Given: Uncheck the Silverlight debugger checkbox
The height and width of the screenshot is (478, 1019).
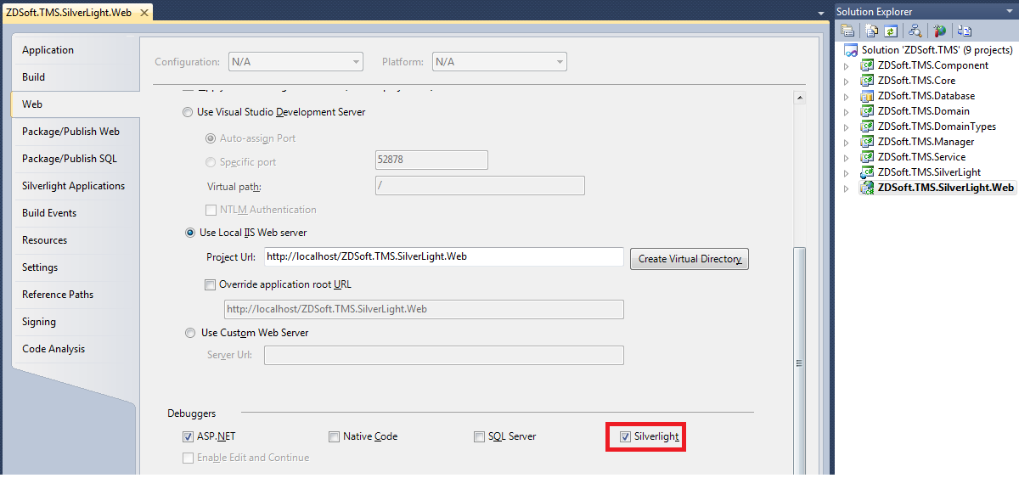Looking at the screenshot, I should tap(625, 437).
